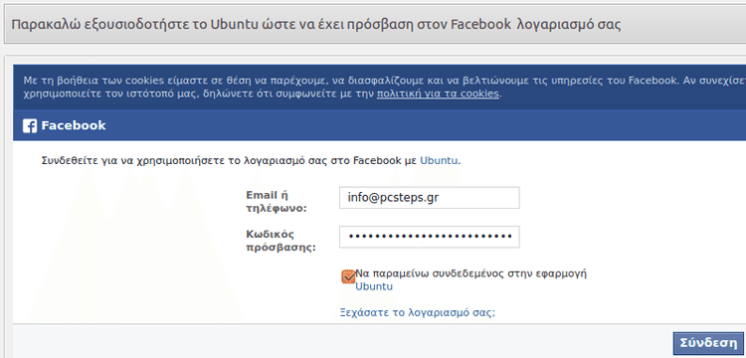
Task: Click the Σύνδεση login button
Action: pyautogui.click(x=708, y=343)
